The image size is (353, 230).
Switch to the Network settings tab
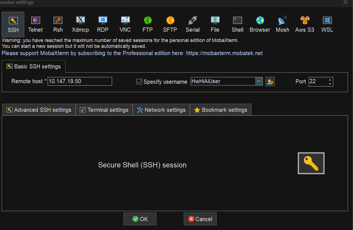161,110
